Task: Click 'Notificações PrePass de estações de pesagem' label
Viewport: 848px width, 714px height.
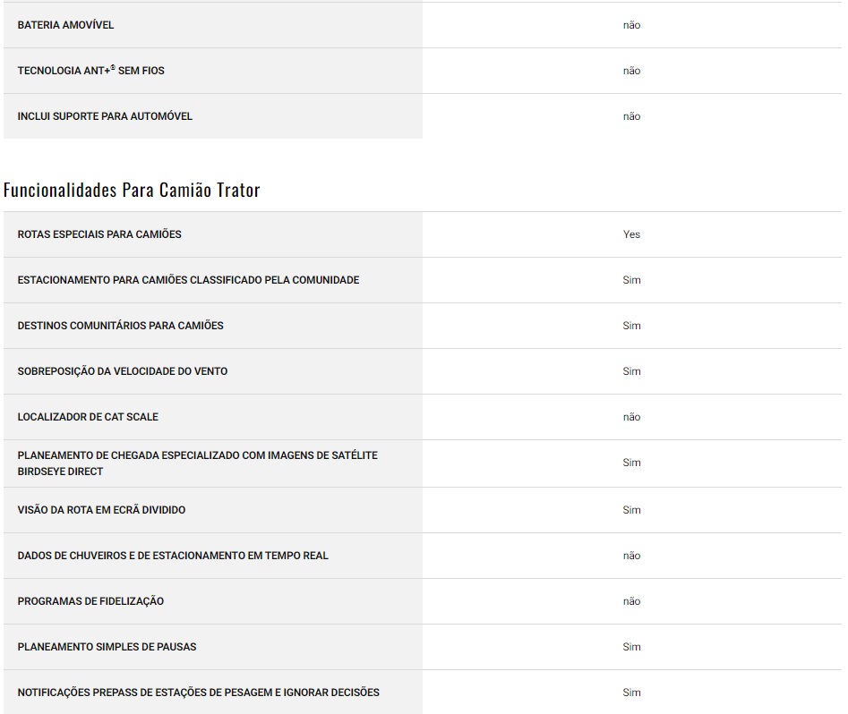Action: pyautogui.click(x=198, y=693)
